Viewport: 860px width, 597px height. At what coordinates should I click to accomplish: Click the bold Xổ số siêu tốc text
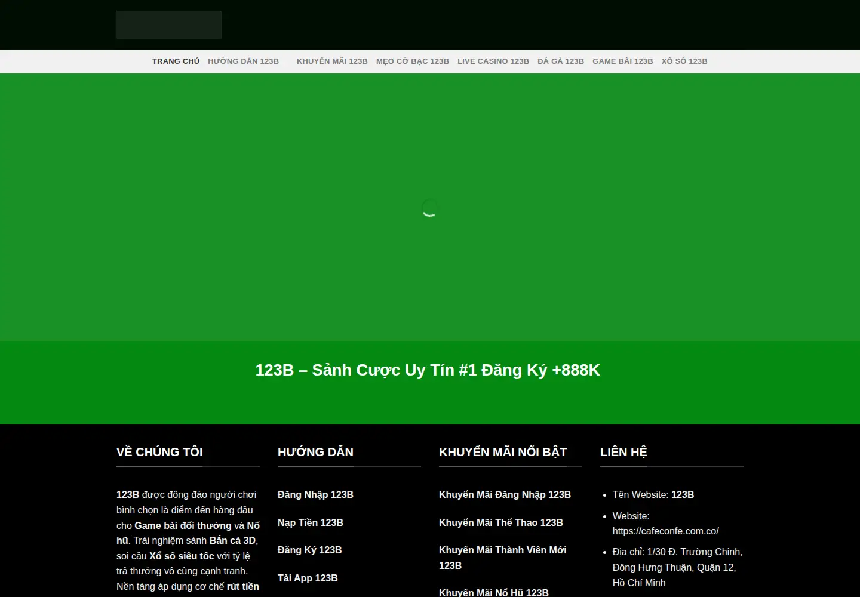tap(182, 556)
